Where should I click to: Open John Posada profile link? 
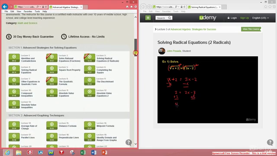tap(174, 51)
